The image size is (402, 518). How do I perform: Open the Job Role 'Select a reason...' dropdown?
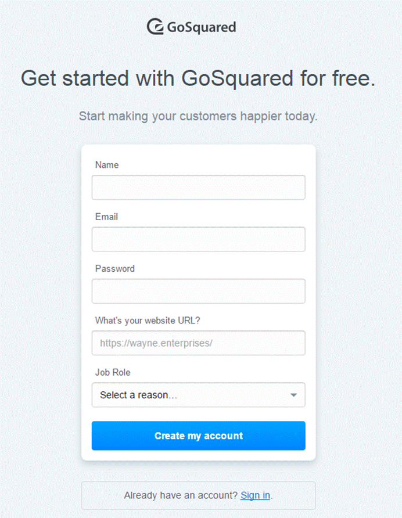198,395
